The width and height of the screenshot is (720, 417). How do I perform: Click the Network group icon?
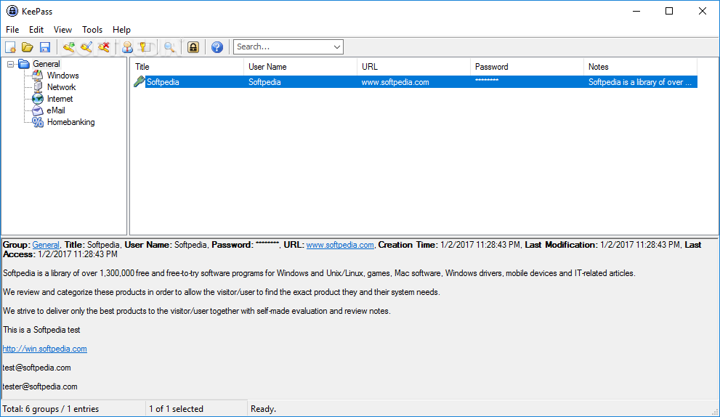[x=38, y=86]
